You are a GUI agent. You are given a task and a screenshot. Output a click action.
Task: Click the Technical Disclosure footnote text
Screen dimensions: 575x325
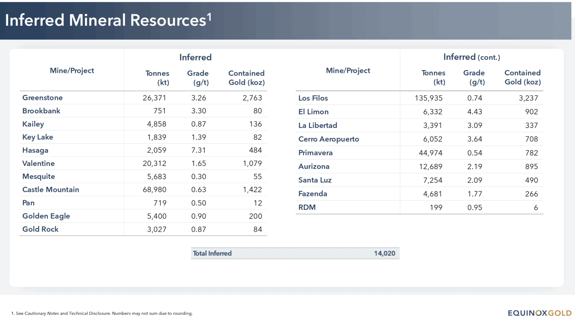[89, 313]
